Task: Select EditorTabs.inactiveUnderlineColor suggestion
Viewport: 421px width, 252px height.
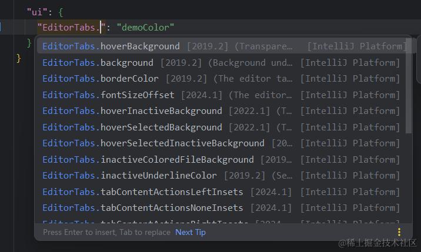Action: pyautogui.click(x=222, y=176)
